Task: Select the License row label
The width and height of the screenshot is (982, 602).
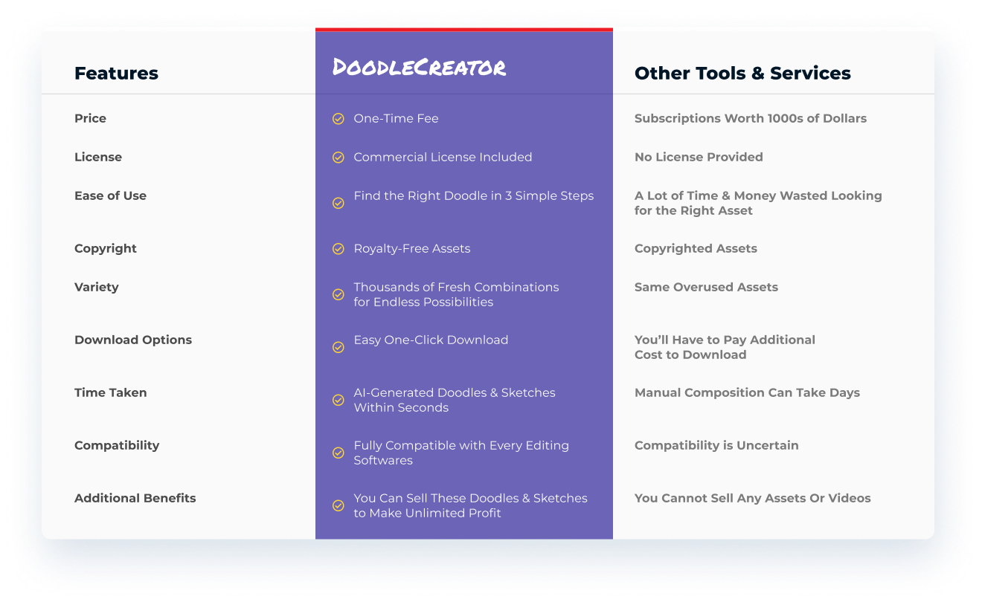Action: pyautogui.click(x=98, y=157)
